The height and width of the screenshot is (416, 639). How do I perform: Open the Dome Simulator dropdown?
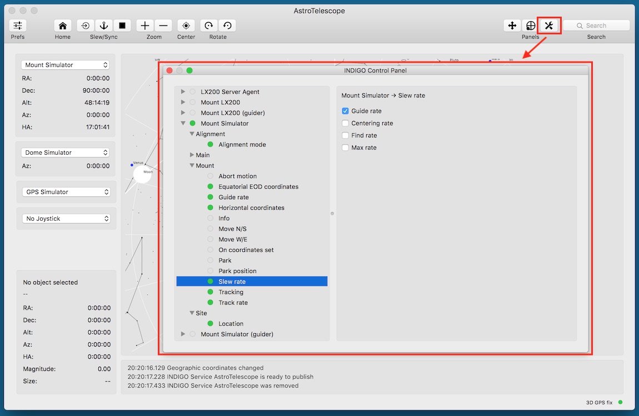(x=65, y=153)
